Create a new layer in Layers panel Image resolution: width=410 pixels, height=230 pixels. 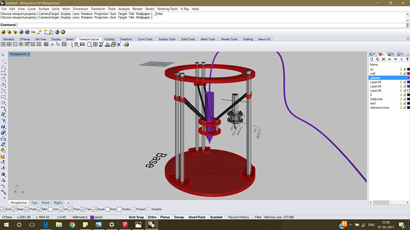coord(372,59)
